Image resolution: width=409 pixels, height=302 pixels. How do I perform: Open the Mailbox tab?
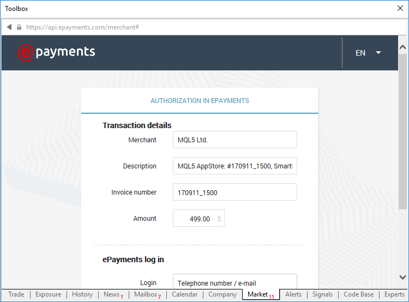tap(147, 294)
